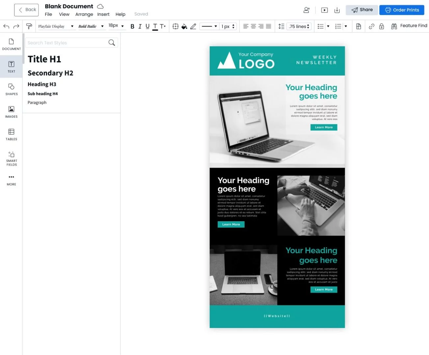The image size is (429, 355).
Task: Open the Insert menu
Action: [x=103, y=14]
